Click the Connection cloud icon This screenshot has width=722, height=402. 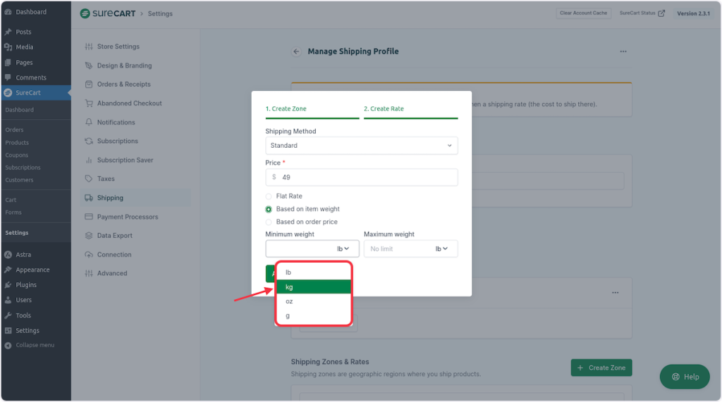point(89,254)
